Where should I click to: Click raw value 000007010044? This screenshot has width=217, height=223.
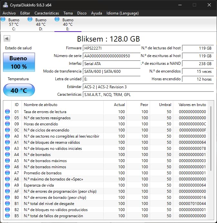coord(193,204)
